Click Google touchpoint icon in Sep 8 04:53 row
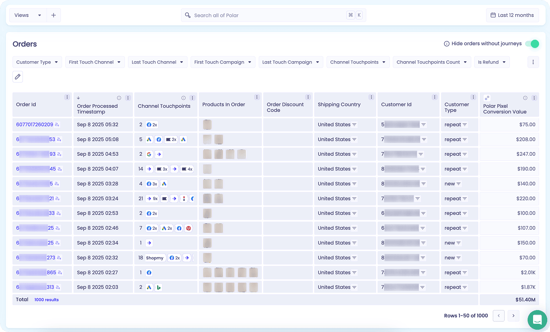550x332 pixels. click(x=149, y=154)
